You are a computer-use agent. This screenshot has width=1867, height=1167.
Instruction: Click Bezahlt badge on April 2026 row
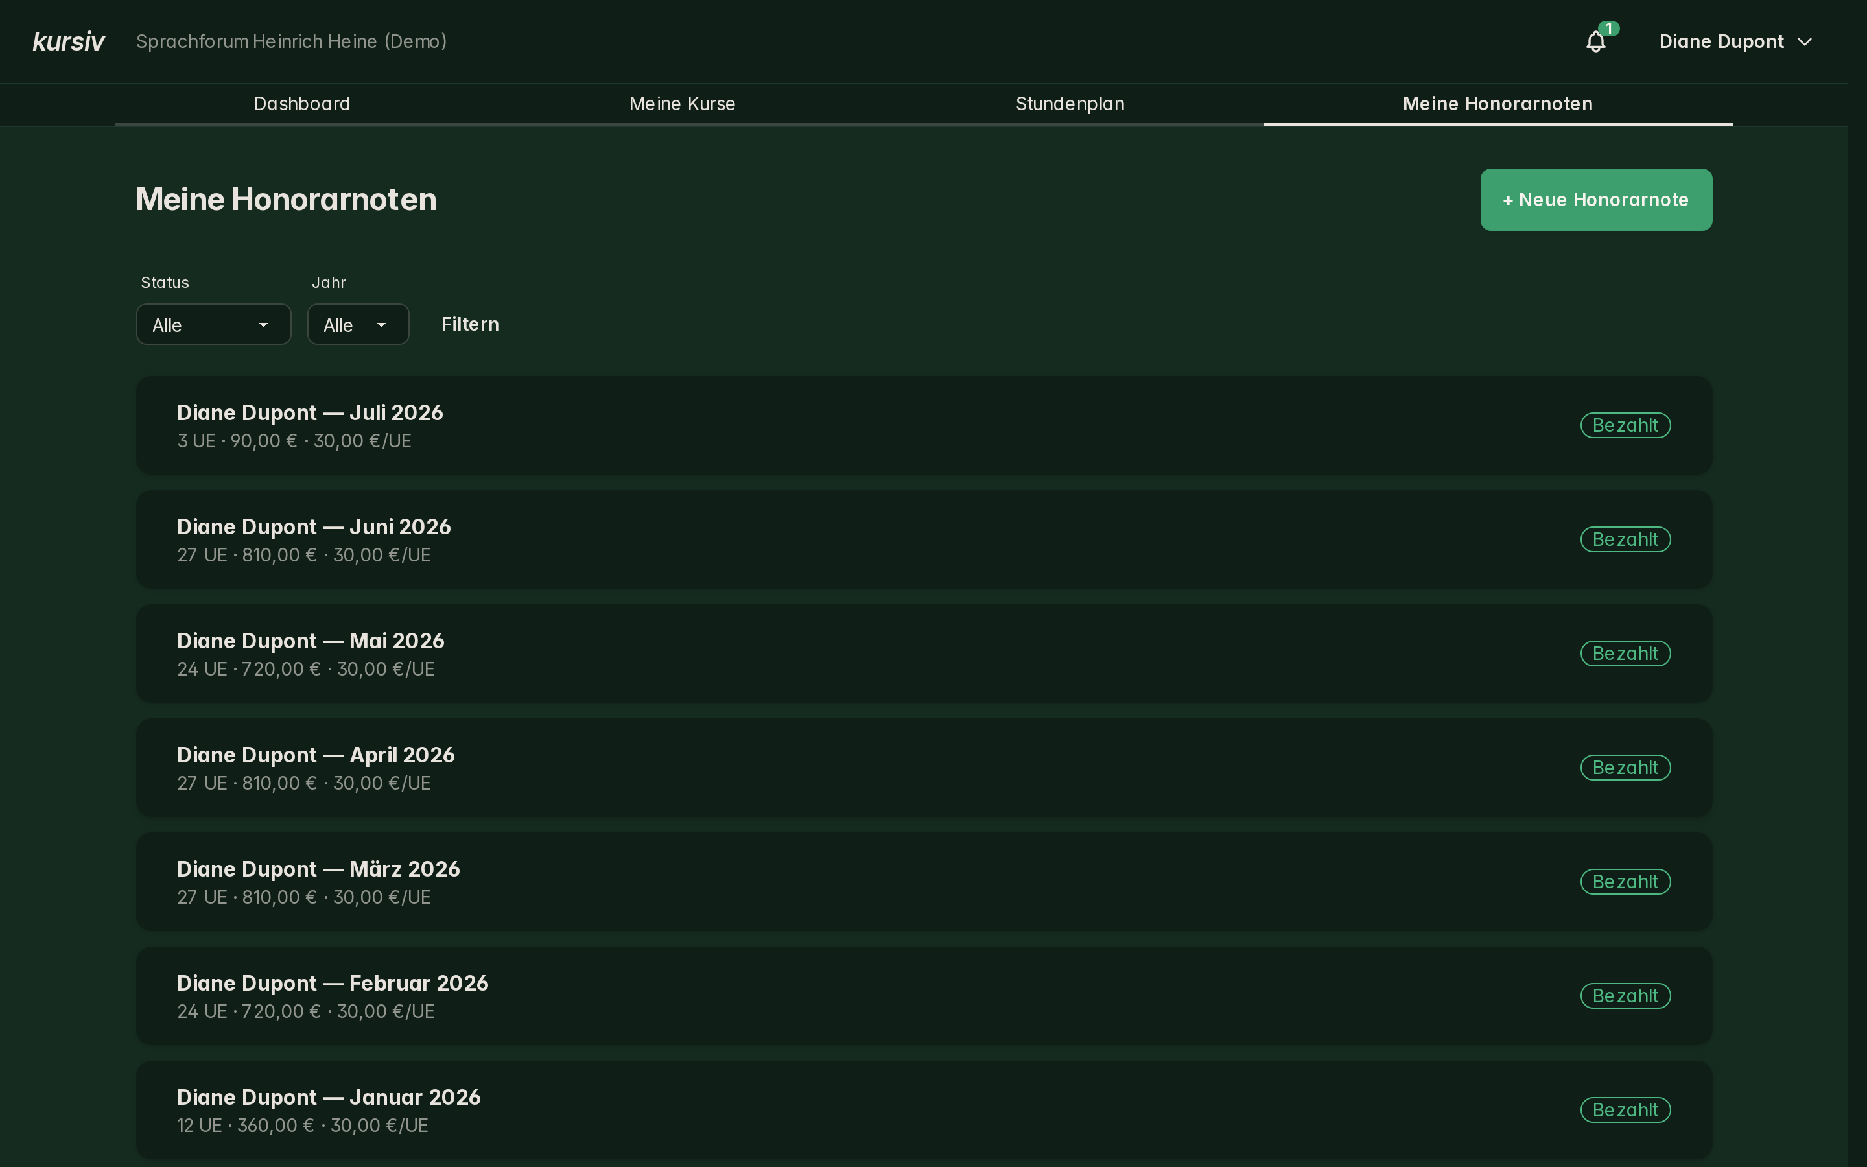pyautogui.click(x=1626, y=768)
